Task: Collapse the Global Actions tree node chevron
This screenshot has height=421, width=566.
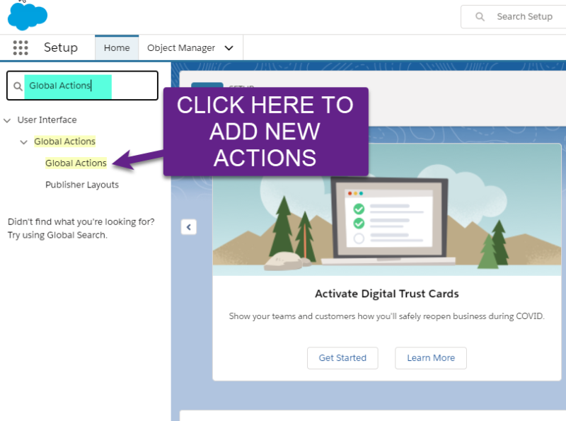Action: [24, 142]
